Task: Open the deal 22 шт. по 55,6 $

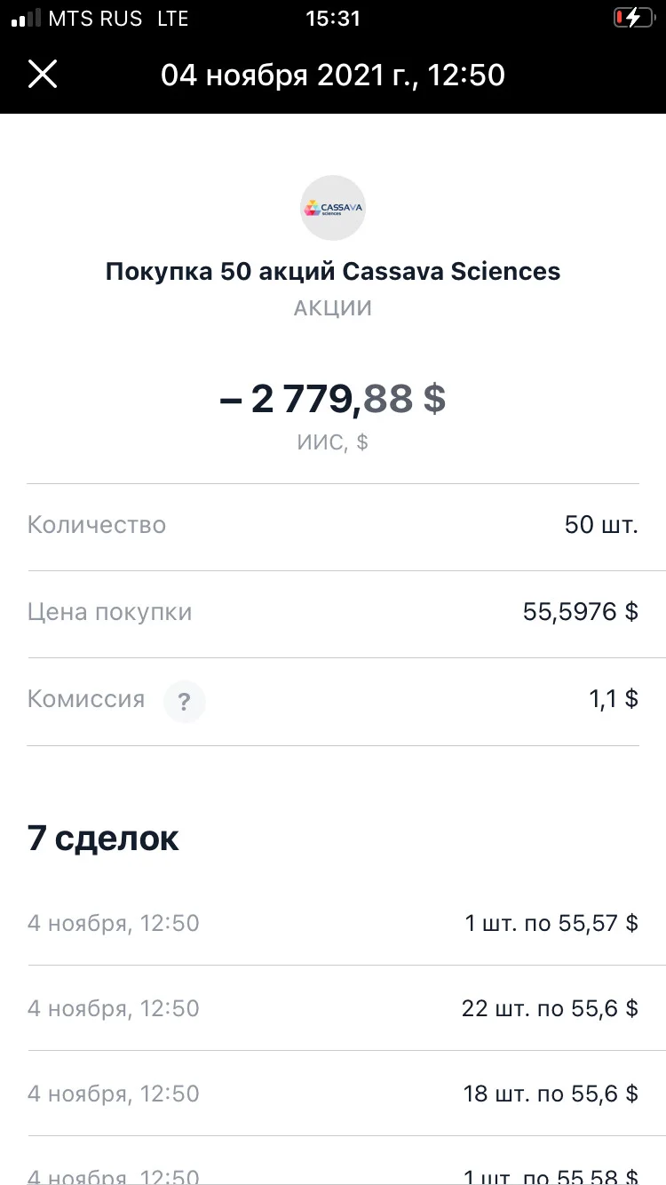Action: click(333, 1008)
